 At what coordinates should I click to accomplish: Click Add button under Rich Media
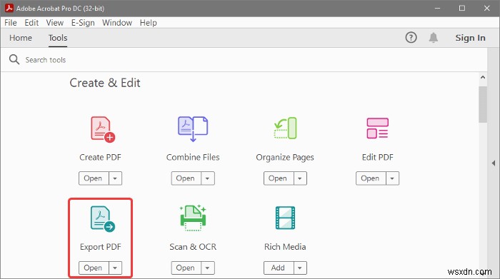pos(279,268)
